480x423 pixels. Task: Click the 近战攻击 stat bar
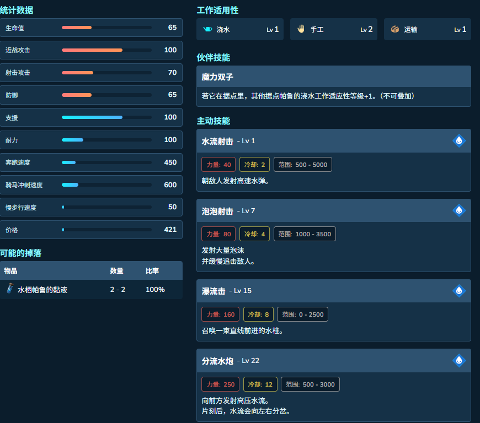pyautogui.click(x=106, y=50)
